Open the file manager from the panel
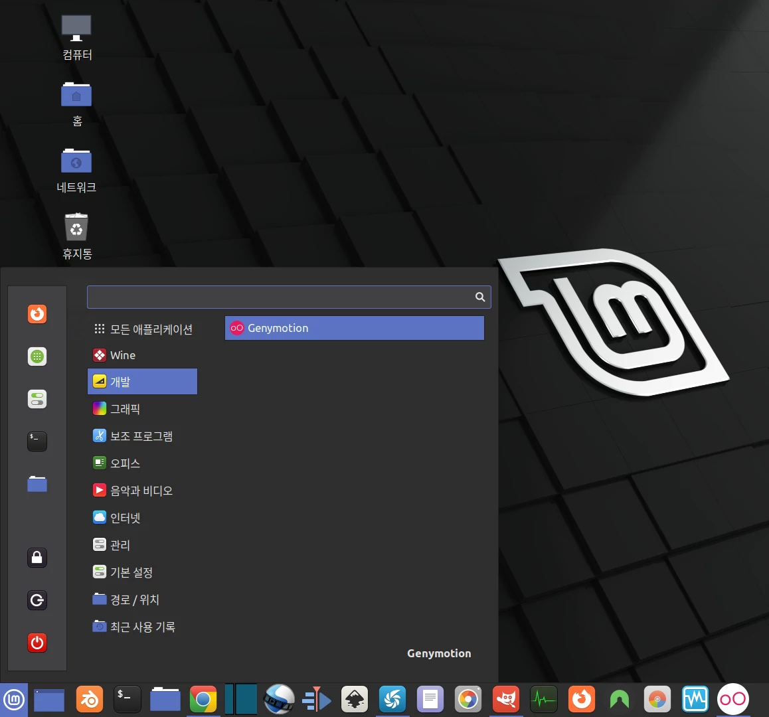The height and width of the screenshot is (717, 769). click(x=165, y=700)
